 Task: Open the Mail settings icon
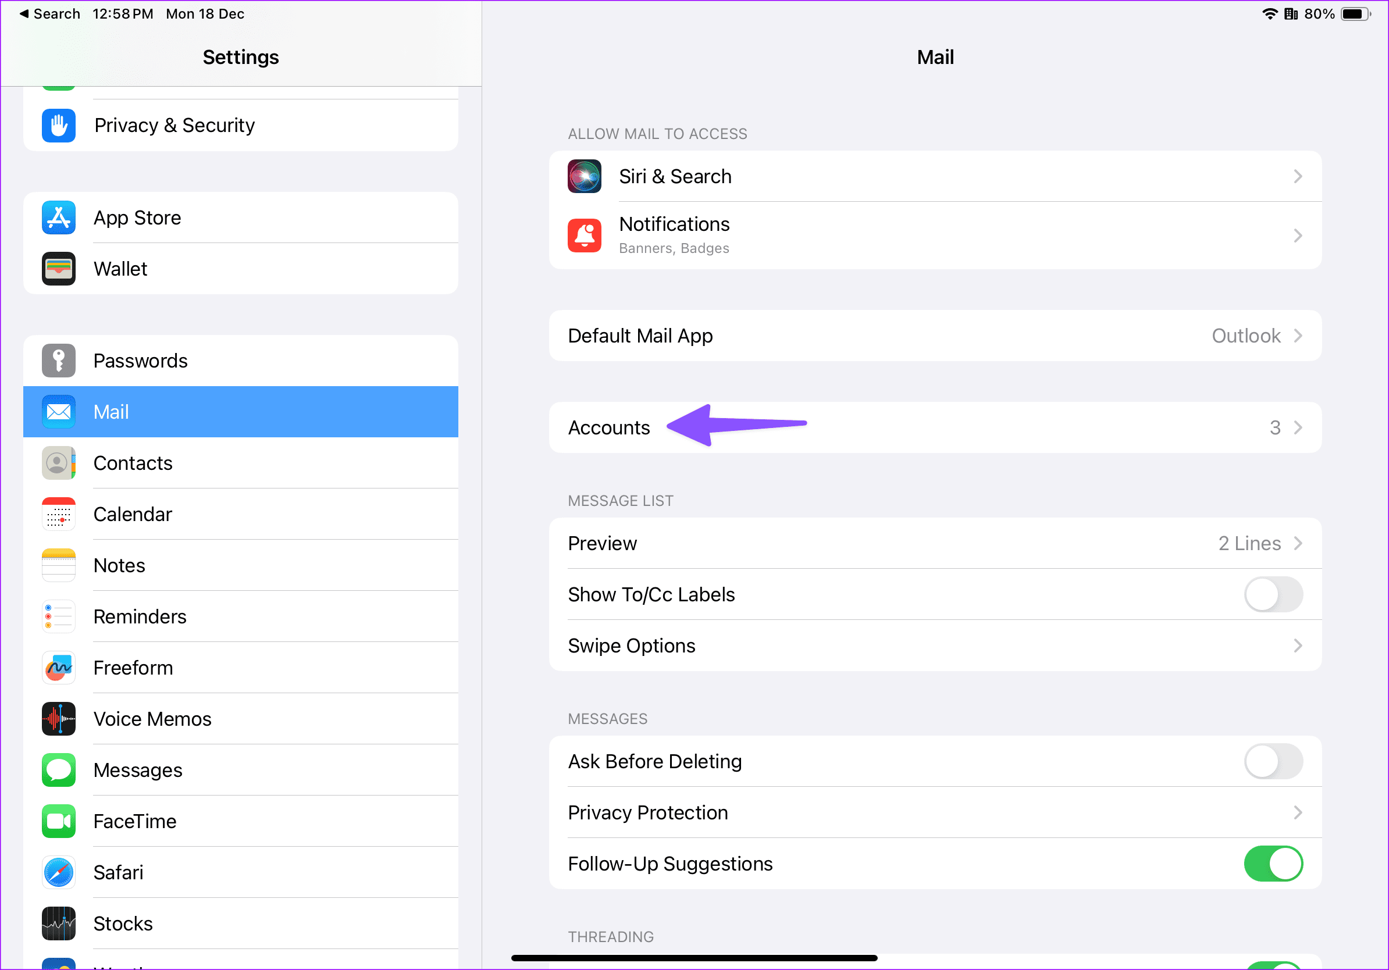[58, 412]
